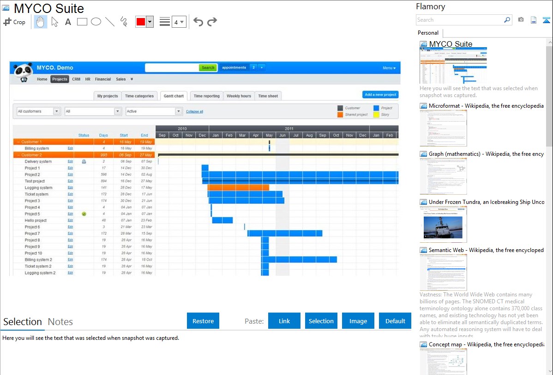Click the orange Logging system Gantt bar

click(x=238, y=187)
